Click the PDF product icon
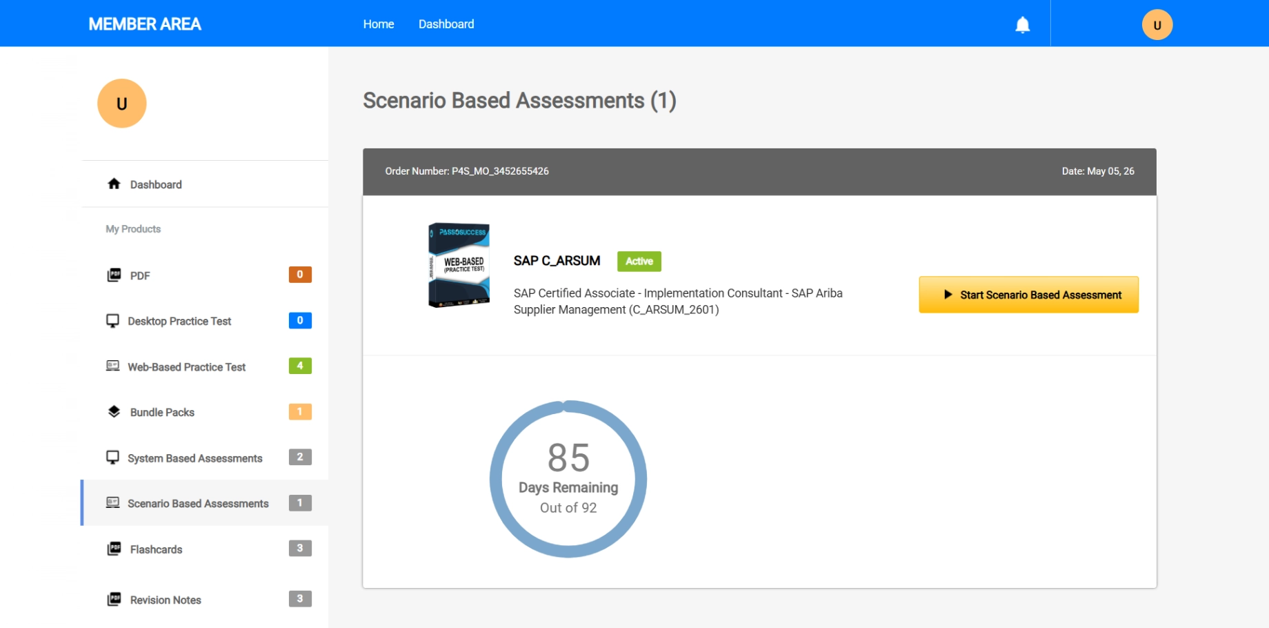Viewport: 1269px width, 628px height. point(114,275)
